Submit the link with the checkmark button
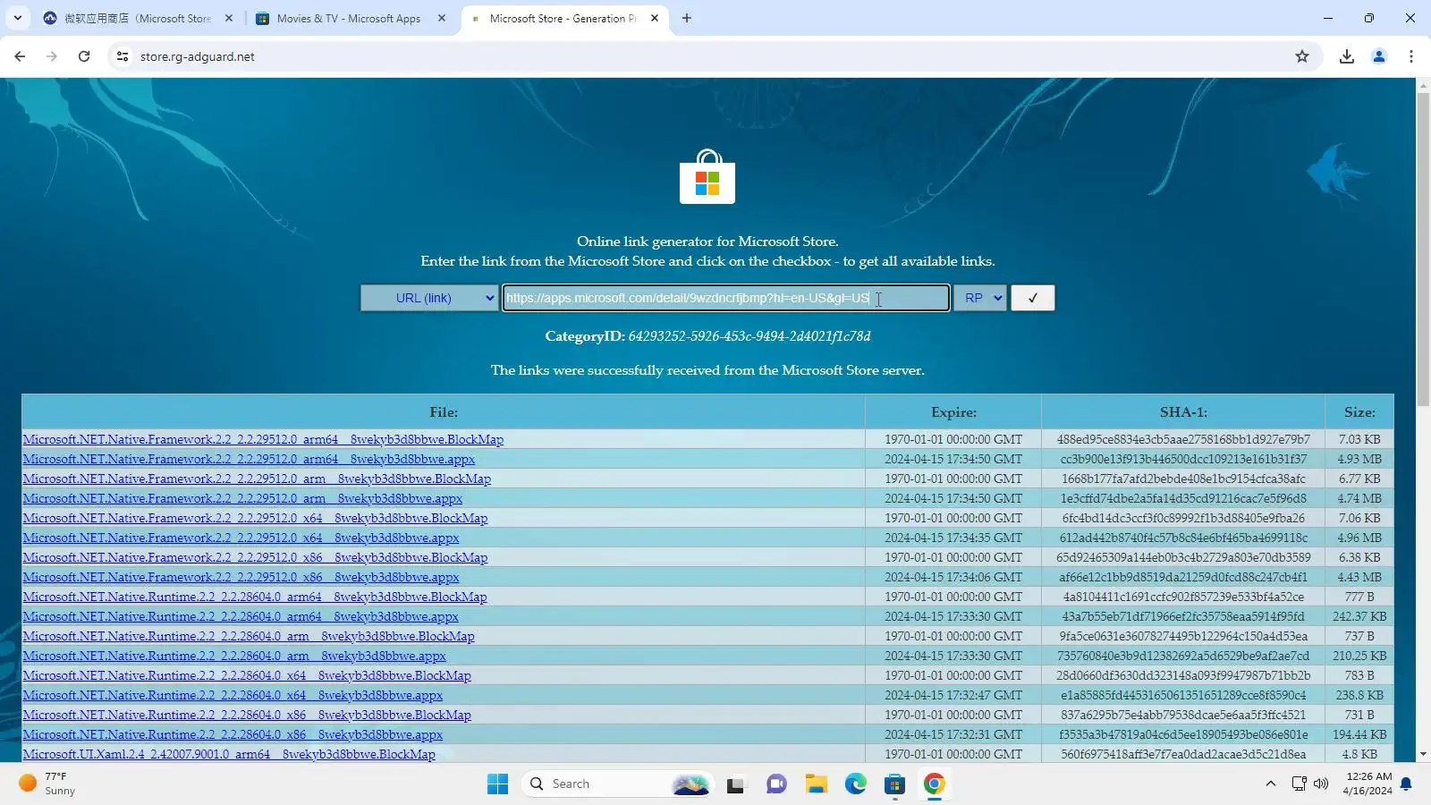 coord(1033,298)
